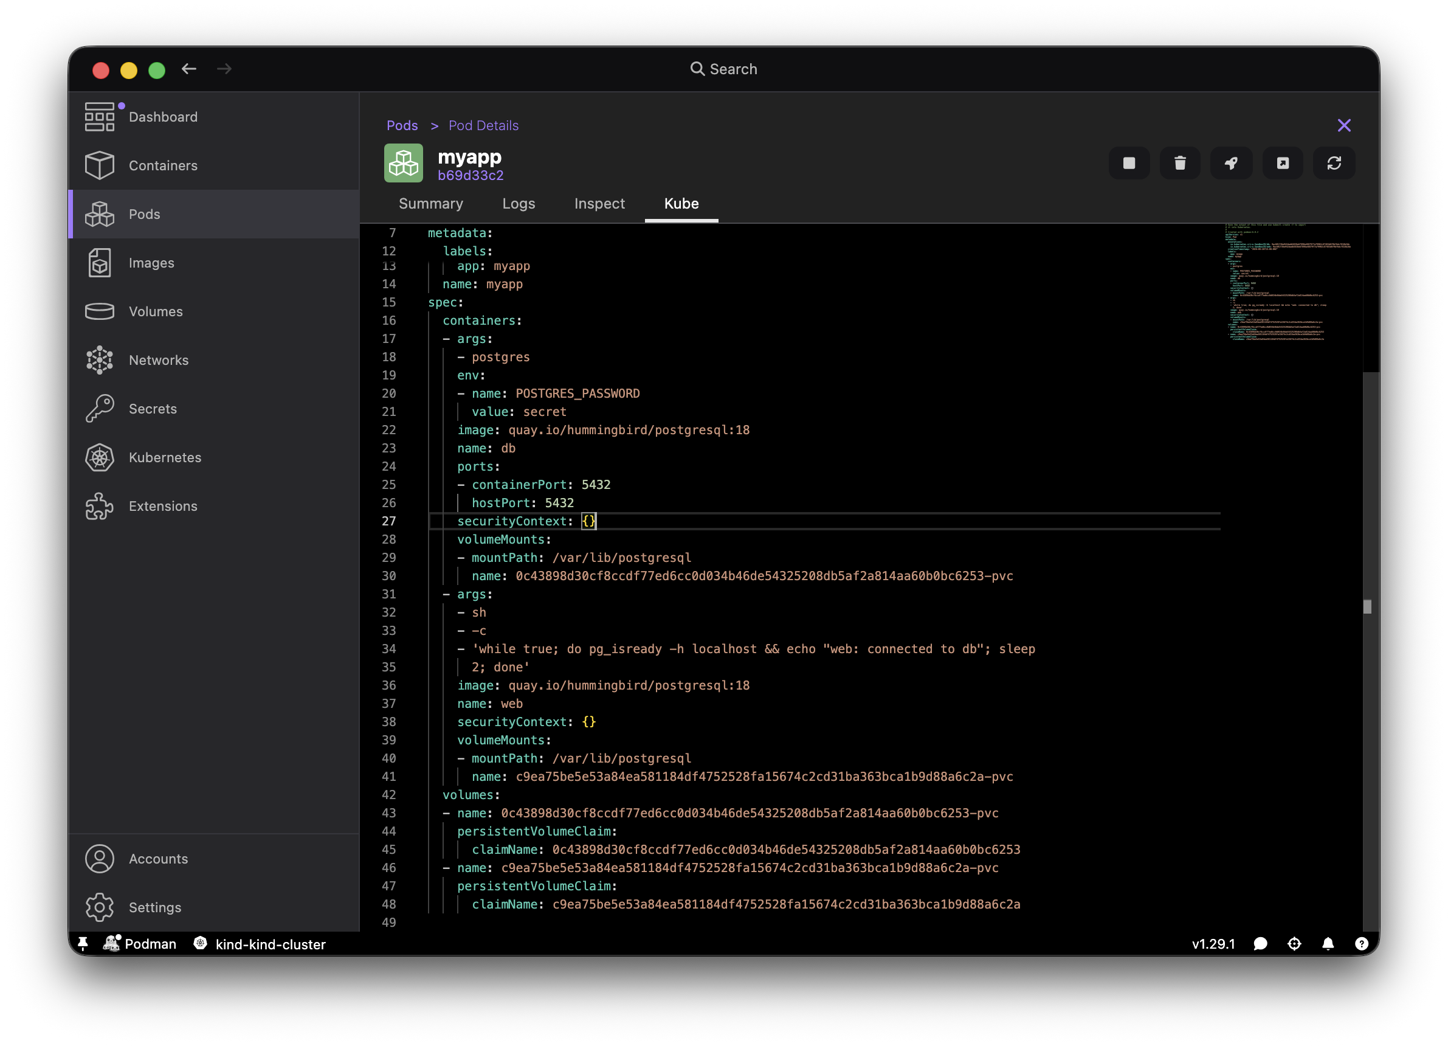Click line number 49 in the editor
Screen dimensions: 1448x1046
coord(388,922)
